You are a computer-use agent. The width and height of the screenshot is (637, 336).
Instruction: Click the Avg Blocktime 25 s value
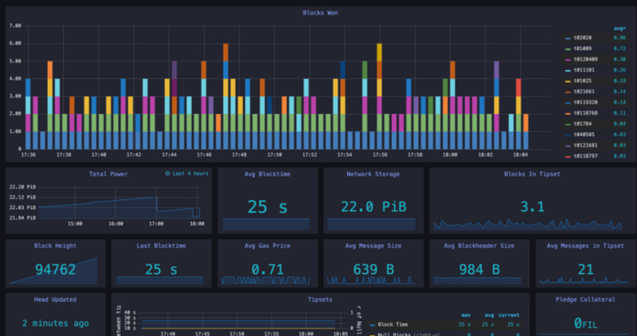tap(268, 207)
